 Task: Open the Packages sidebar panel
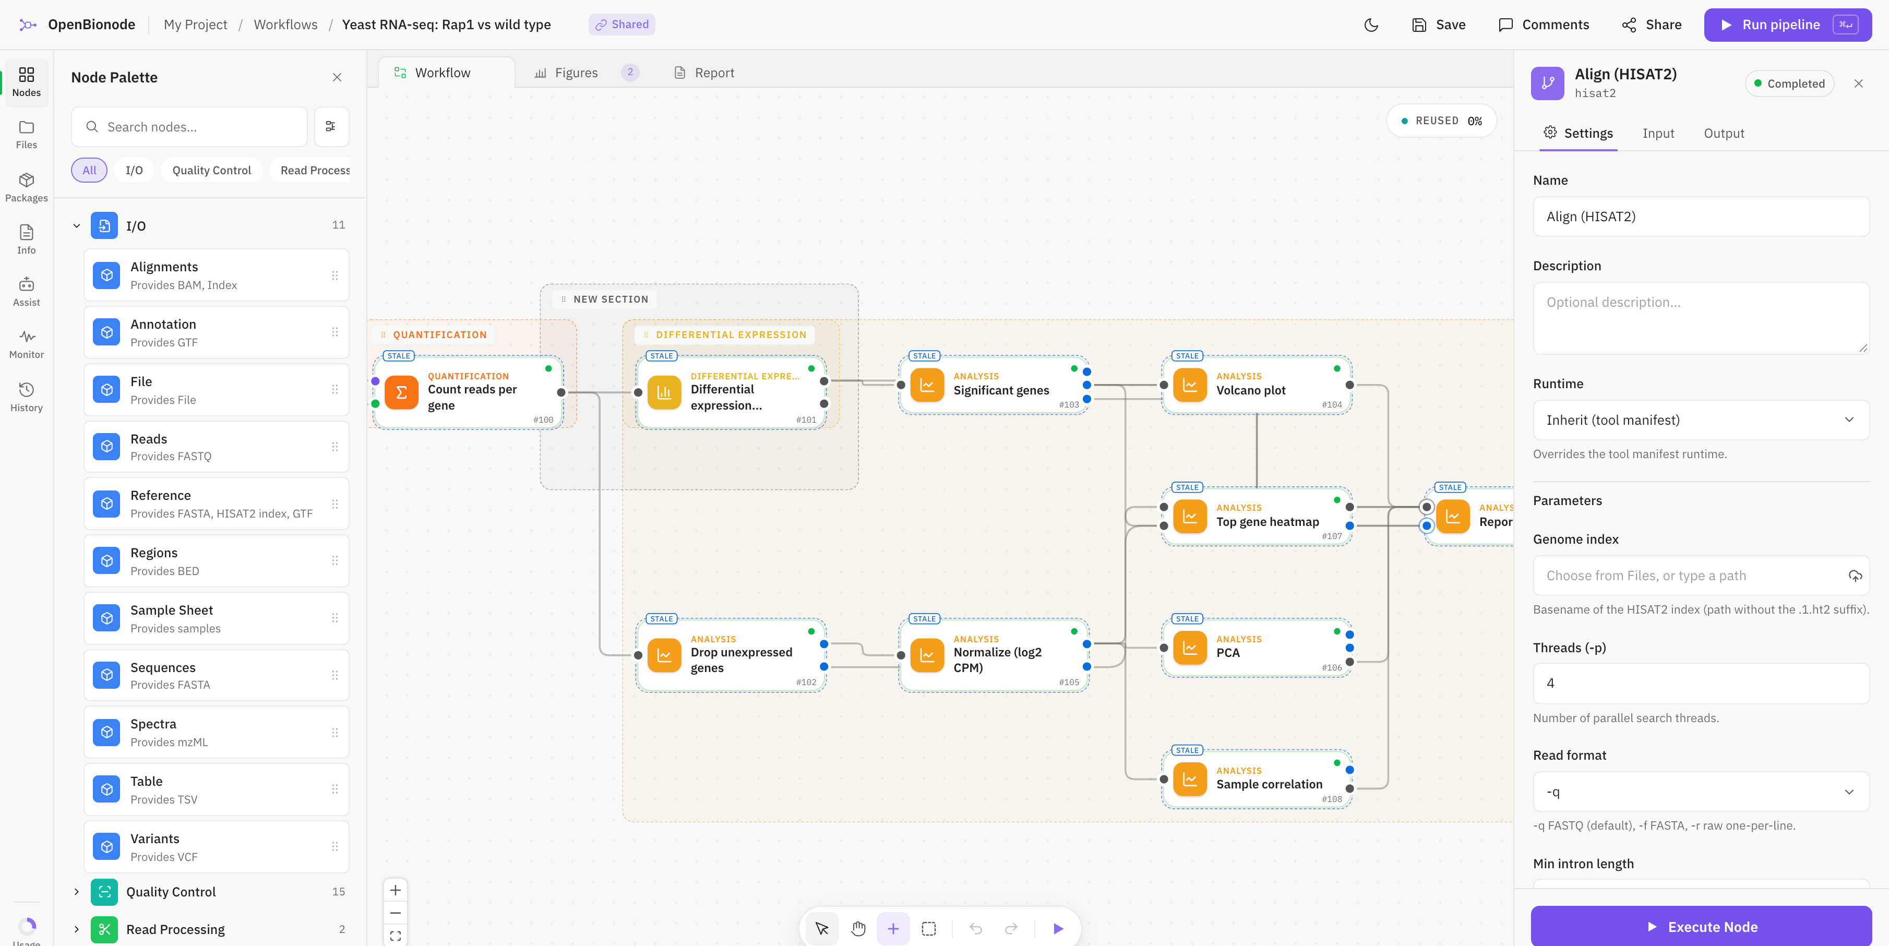[x=27, y=188]
